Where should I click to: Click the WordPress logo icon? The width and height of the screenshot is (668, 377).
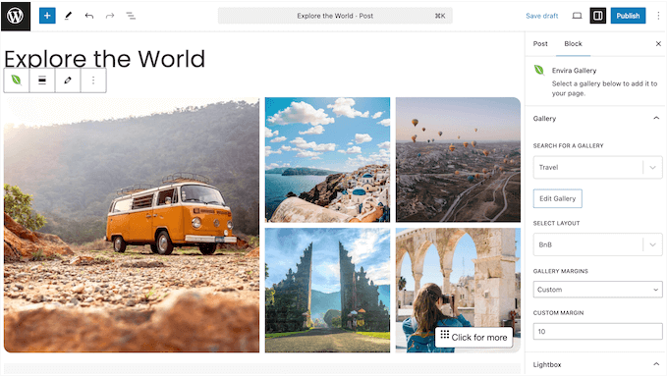point(16,16)
